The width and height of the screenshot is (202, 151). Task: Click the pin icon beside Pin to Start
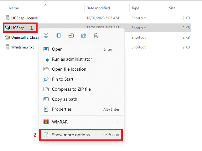tap(46, 79)
